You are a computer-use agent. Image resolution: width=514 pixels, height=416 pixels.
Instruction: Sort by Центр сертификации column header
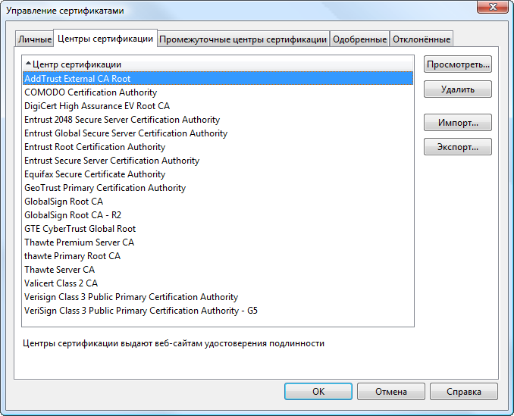pyautogui.click(x=218, y=64)
